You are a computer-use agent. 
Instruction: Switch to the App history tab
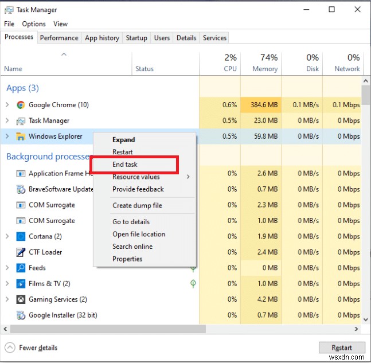click(x=102, y=38)
